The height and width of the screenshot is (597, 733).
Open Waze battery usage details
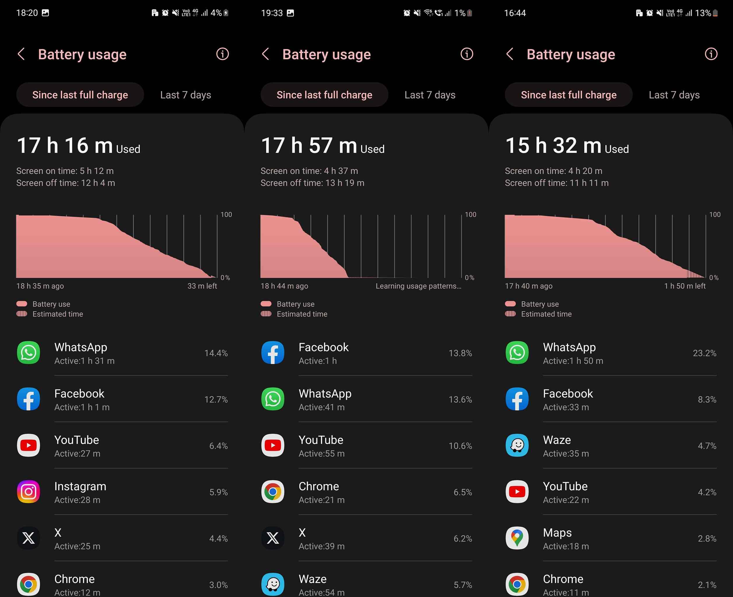click(x=609, y=445)
